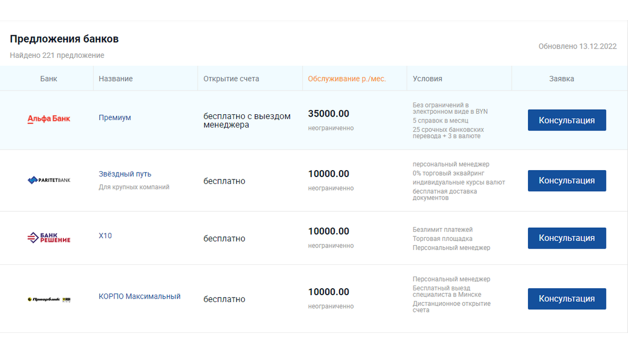The width and height of the screenshot is (628, 353).
Task: Request Консультация for the Звёздный путь offer
Action: pos(567,180)
